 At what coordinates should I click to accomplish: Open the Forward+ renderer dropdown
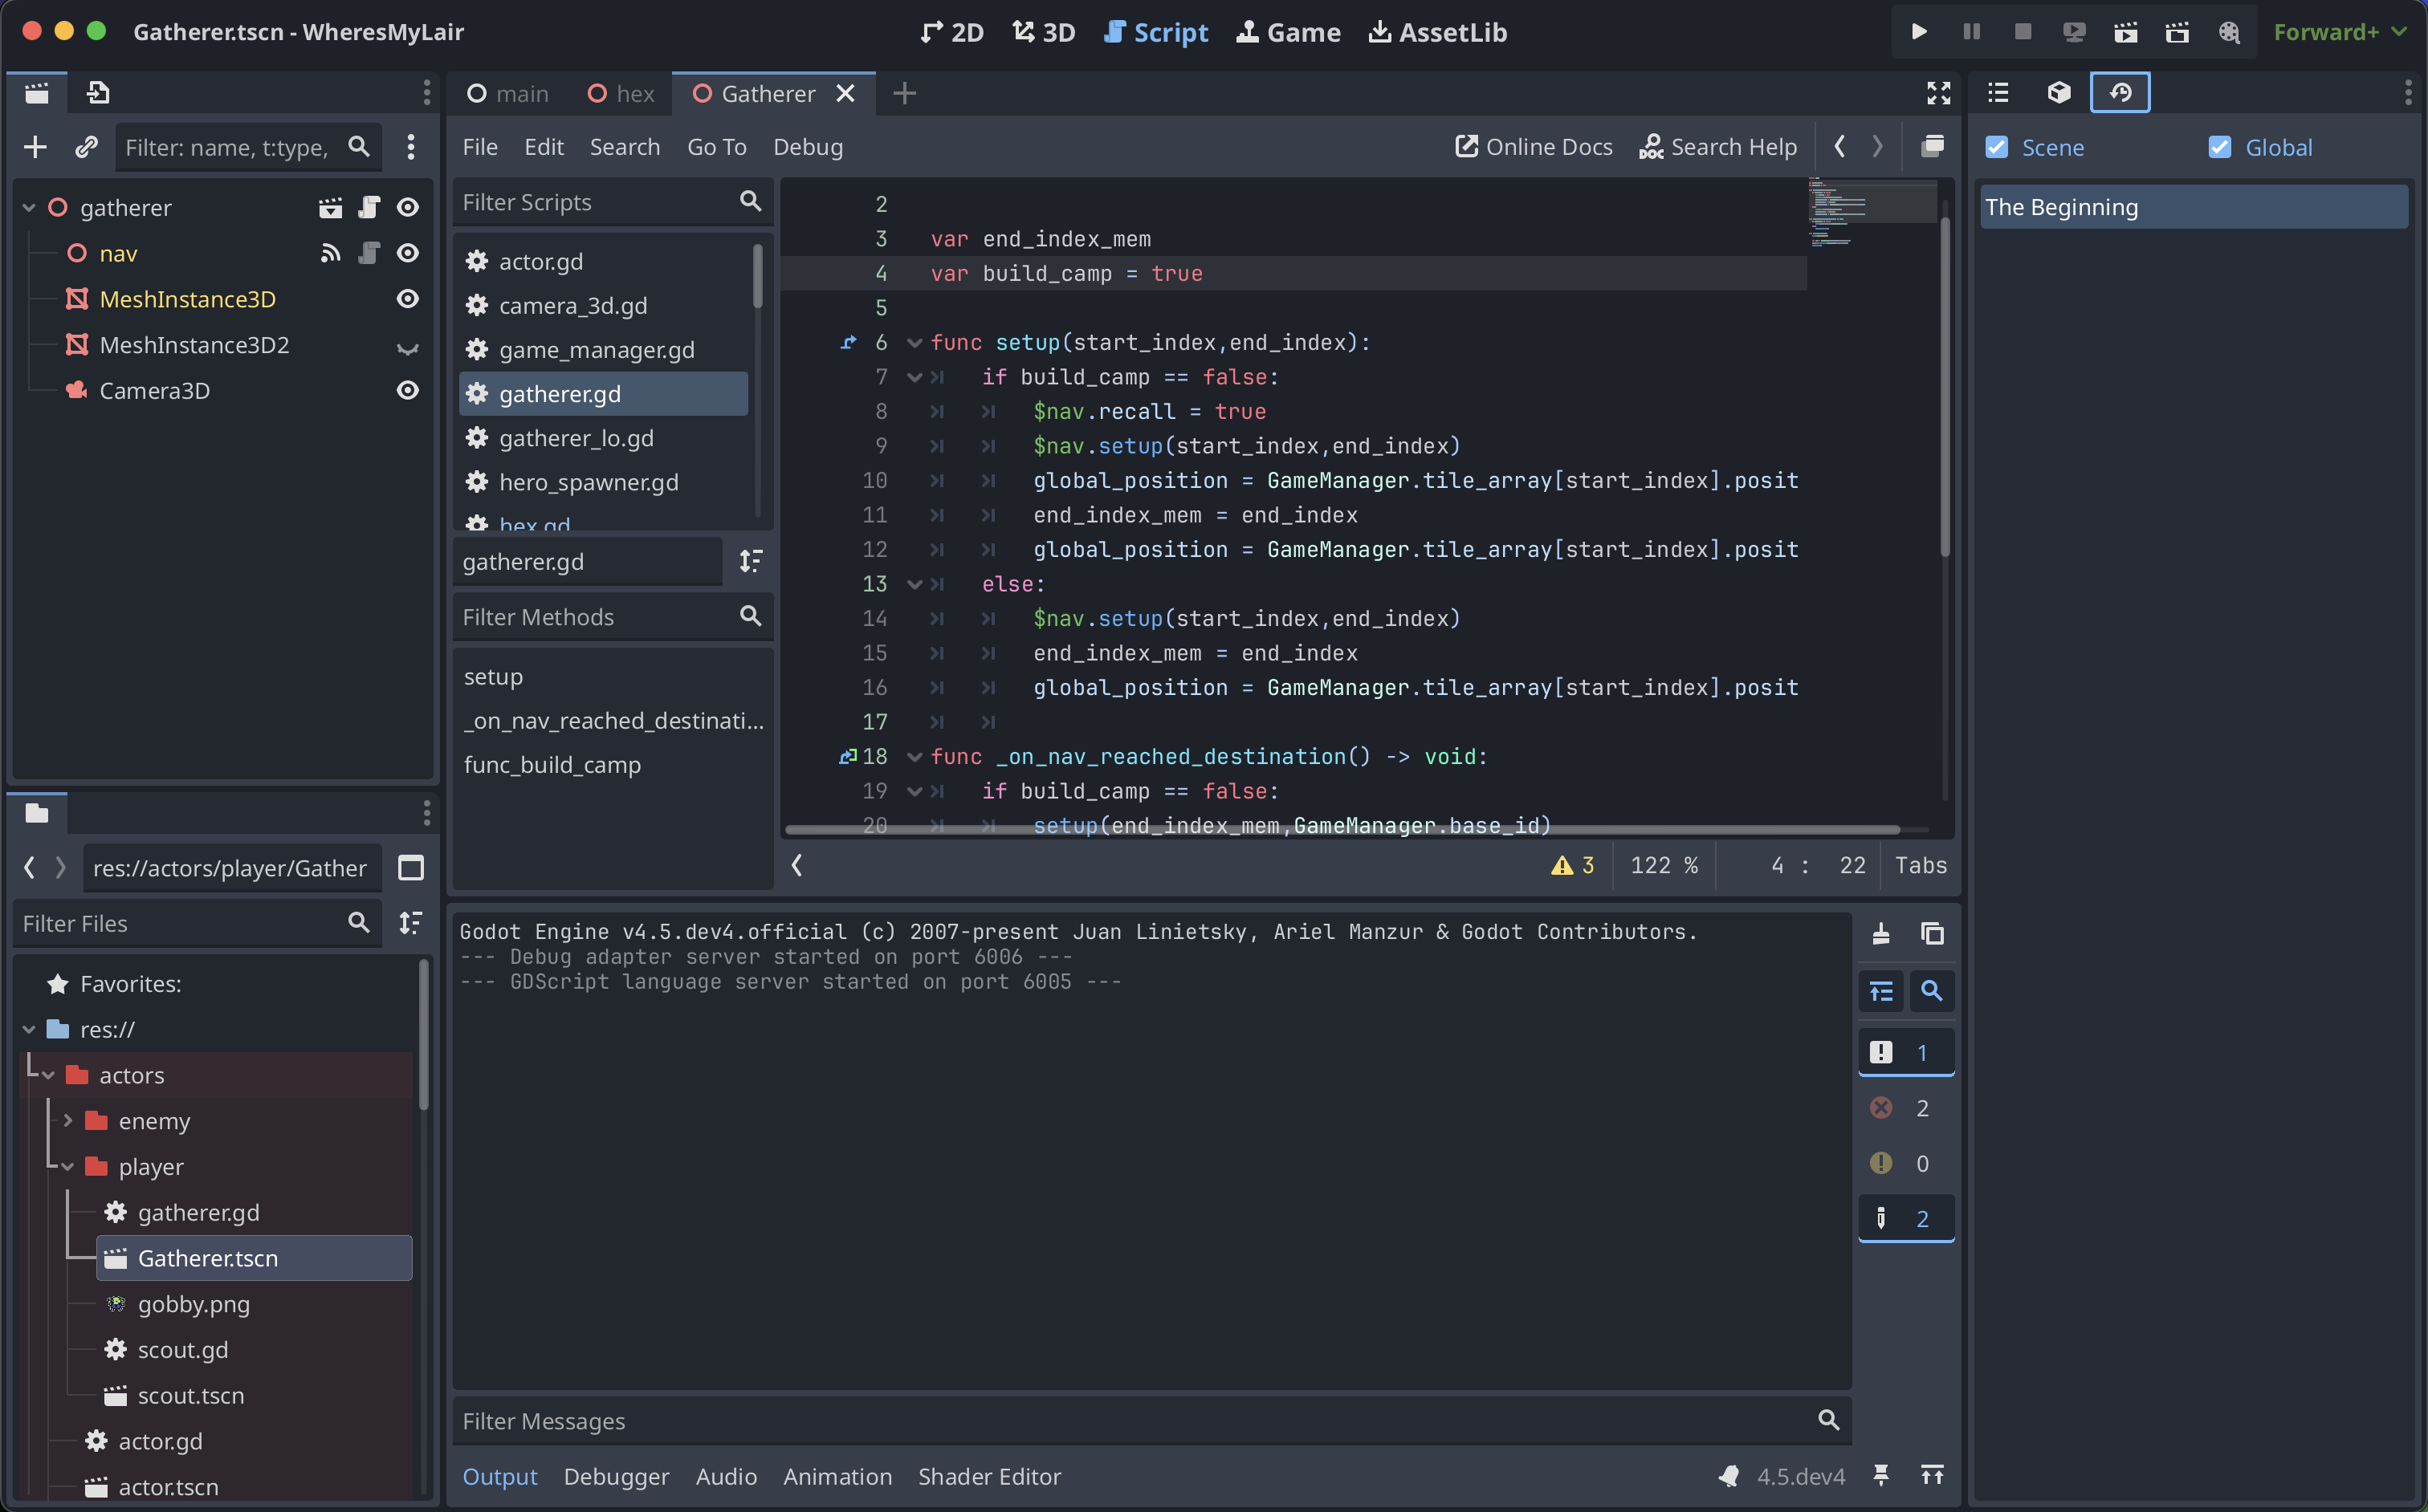click(2338, 32)
